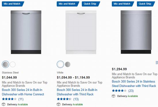The image size is (158, 107).
Task: Open the grid view icon at right edge
Action: pyautogui.click(x=157, y=63)
